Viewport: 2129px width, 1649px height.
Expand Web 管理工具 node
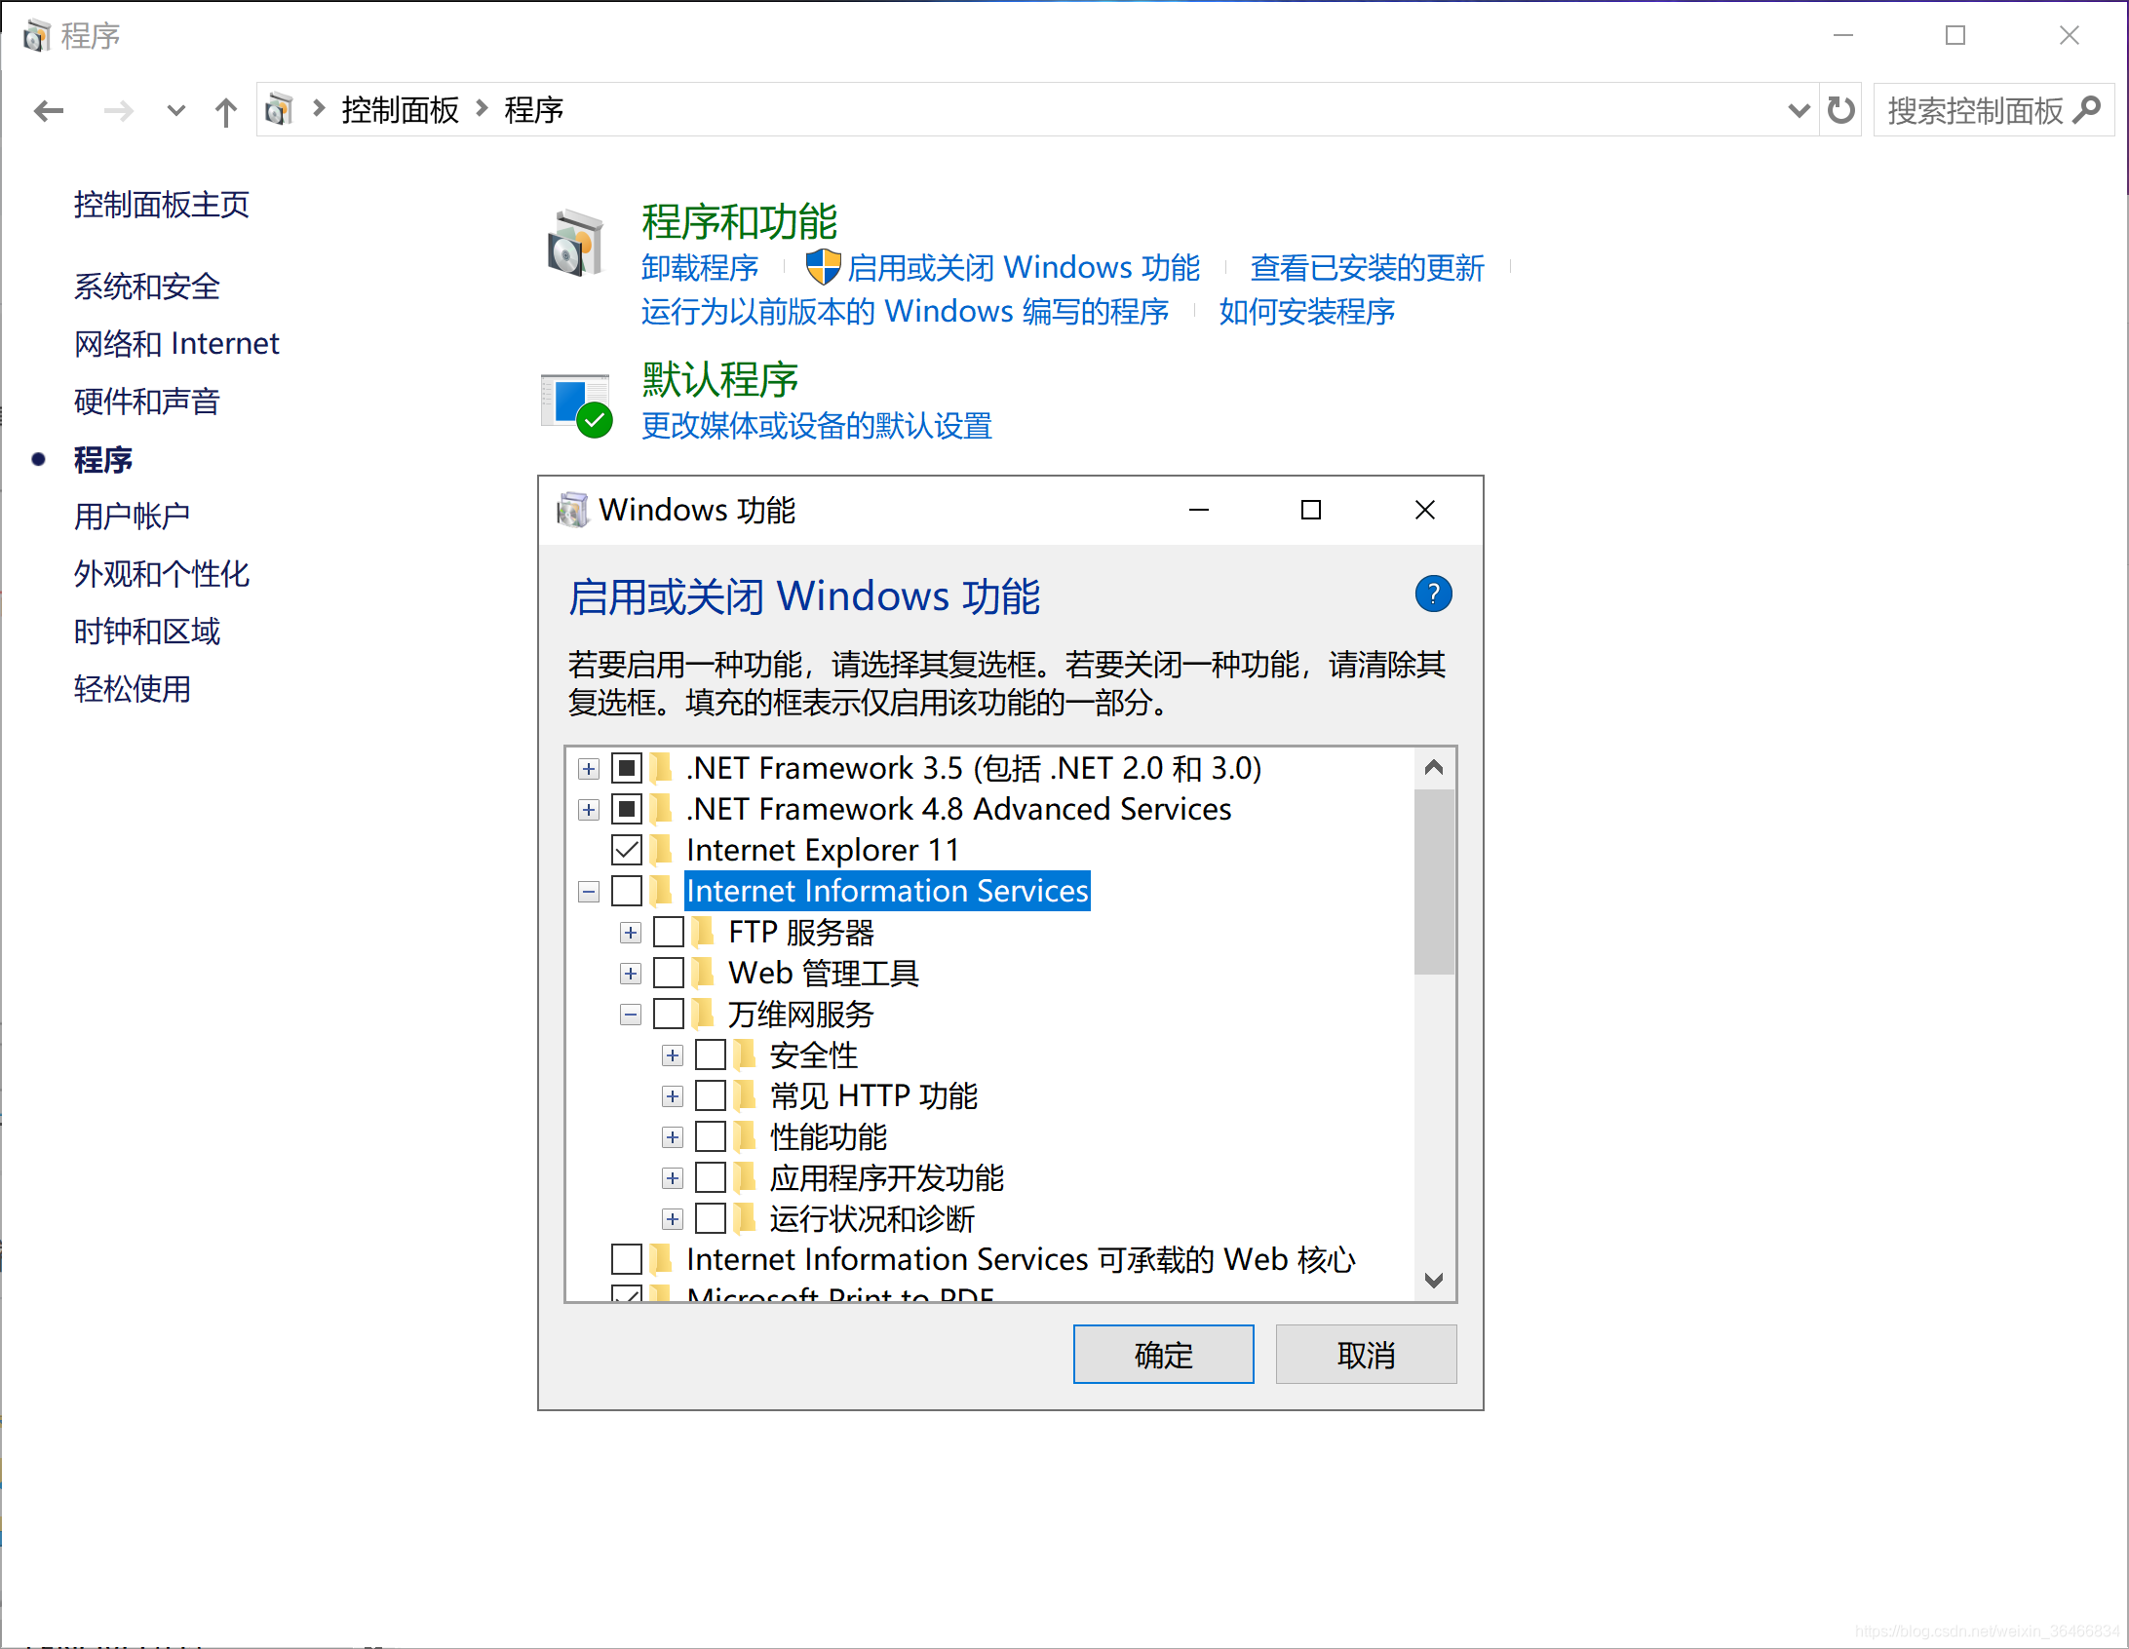point(630,974)
